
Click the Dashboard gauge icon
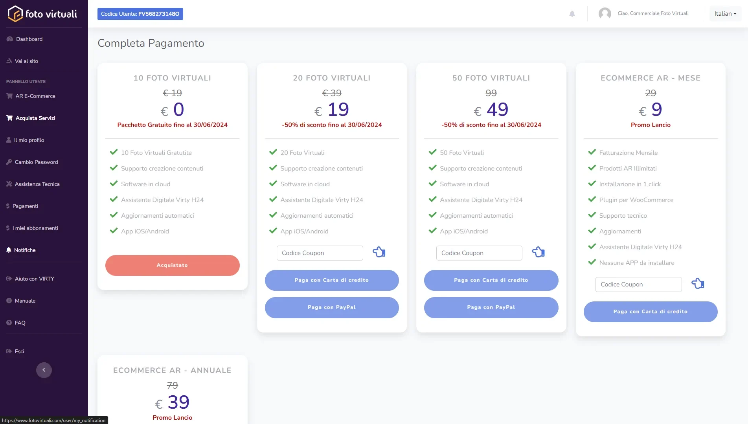10,39
